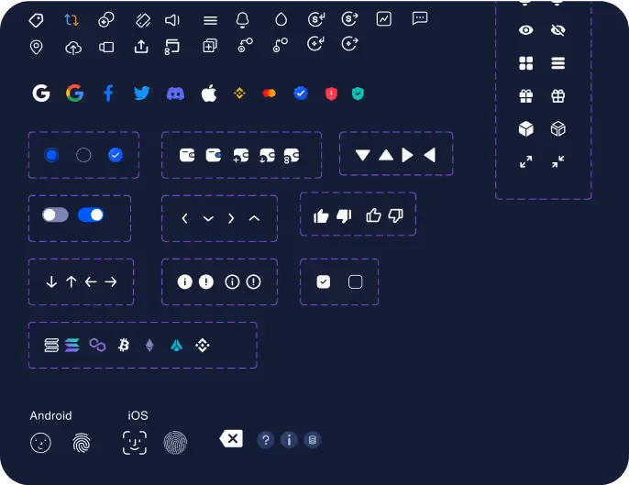Click the price tag icon
Image resolution: width=629 pixels, height=485 pixels.
click(36, 20)
